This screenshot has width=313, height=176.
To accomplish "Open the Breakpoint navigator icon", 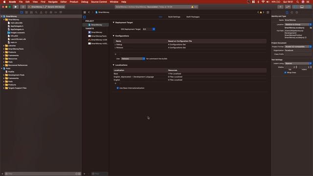I will 56,12.
